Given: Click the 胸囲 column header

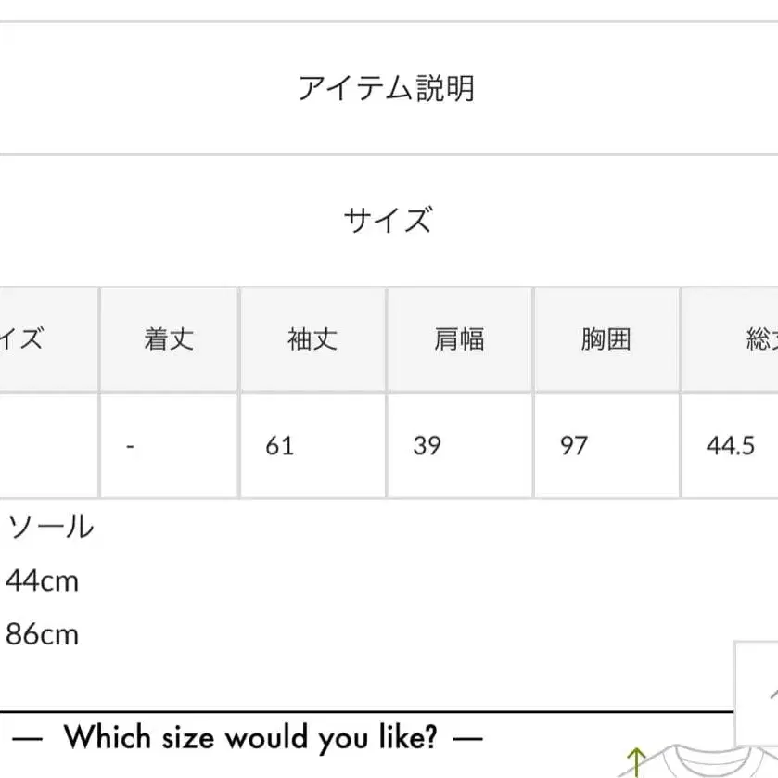Looking at the screenshot, I should (606, 339).
